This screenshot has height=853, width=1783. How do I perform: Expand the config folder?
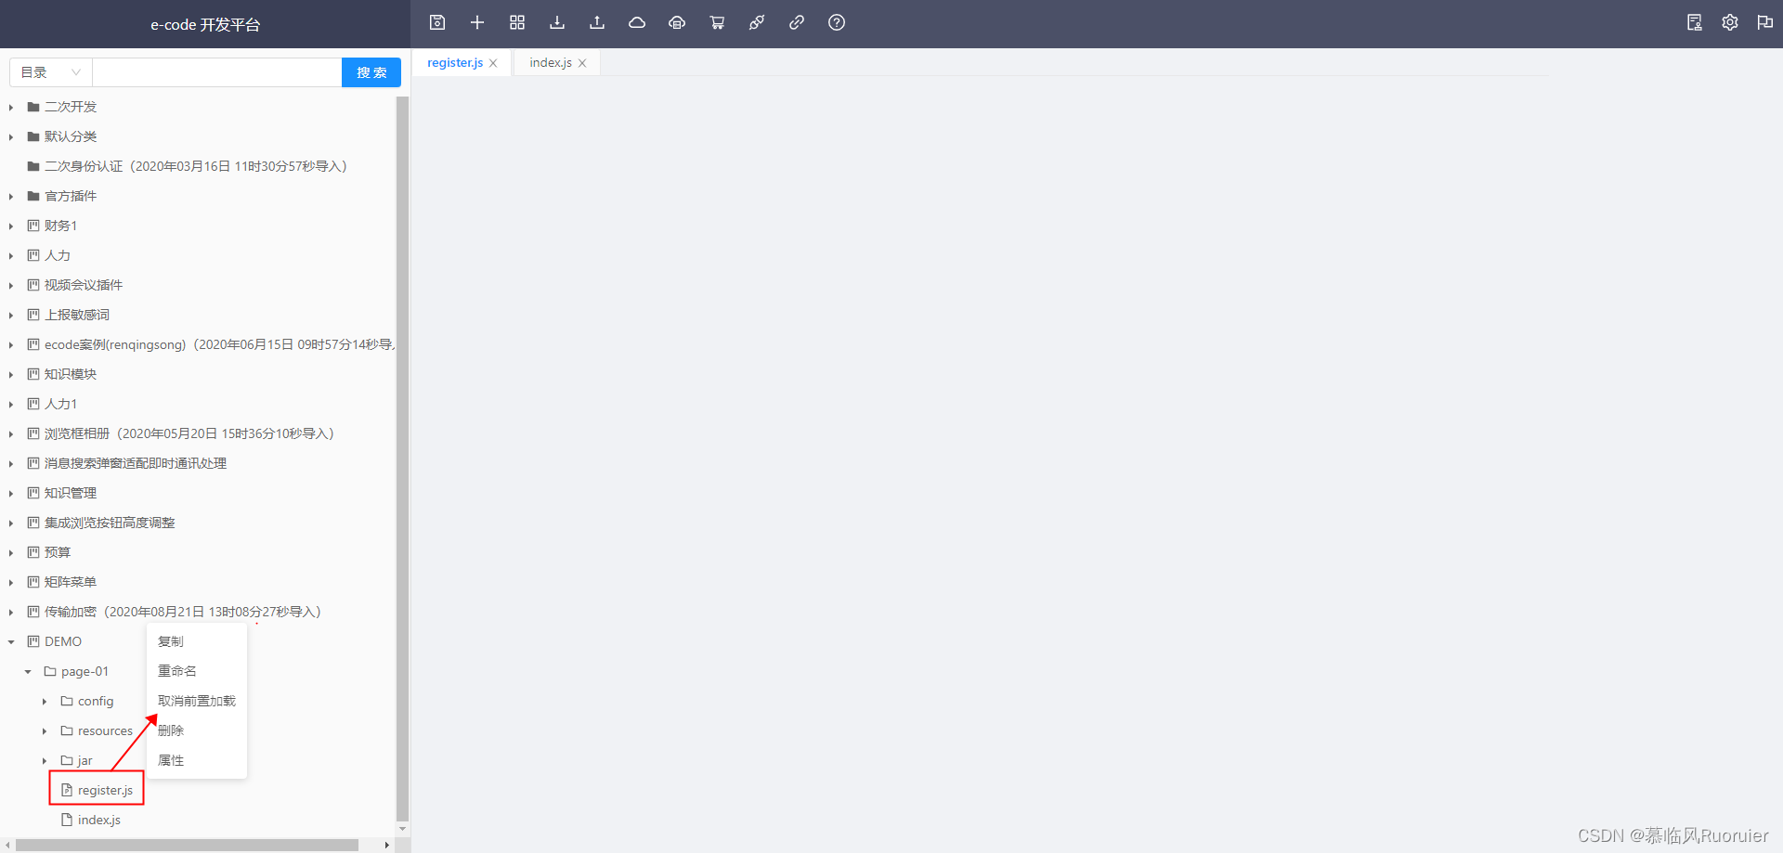click(45, 702)
